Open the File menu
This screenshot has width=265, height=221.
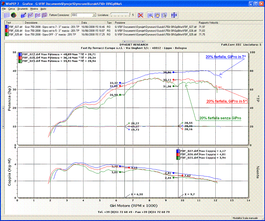click(x=4, y=9)
